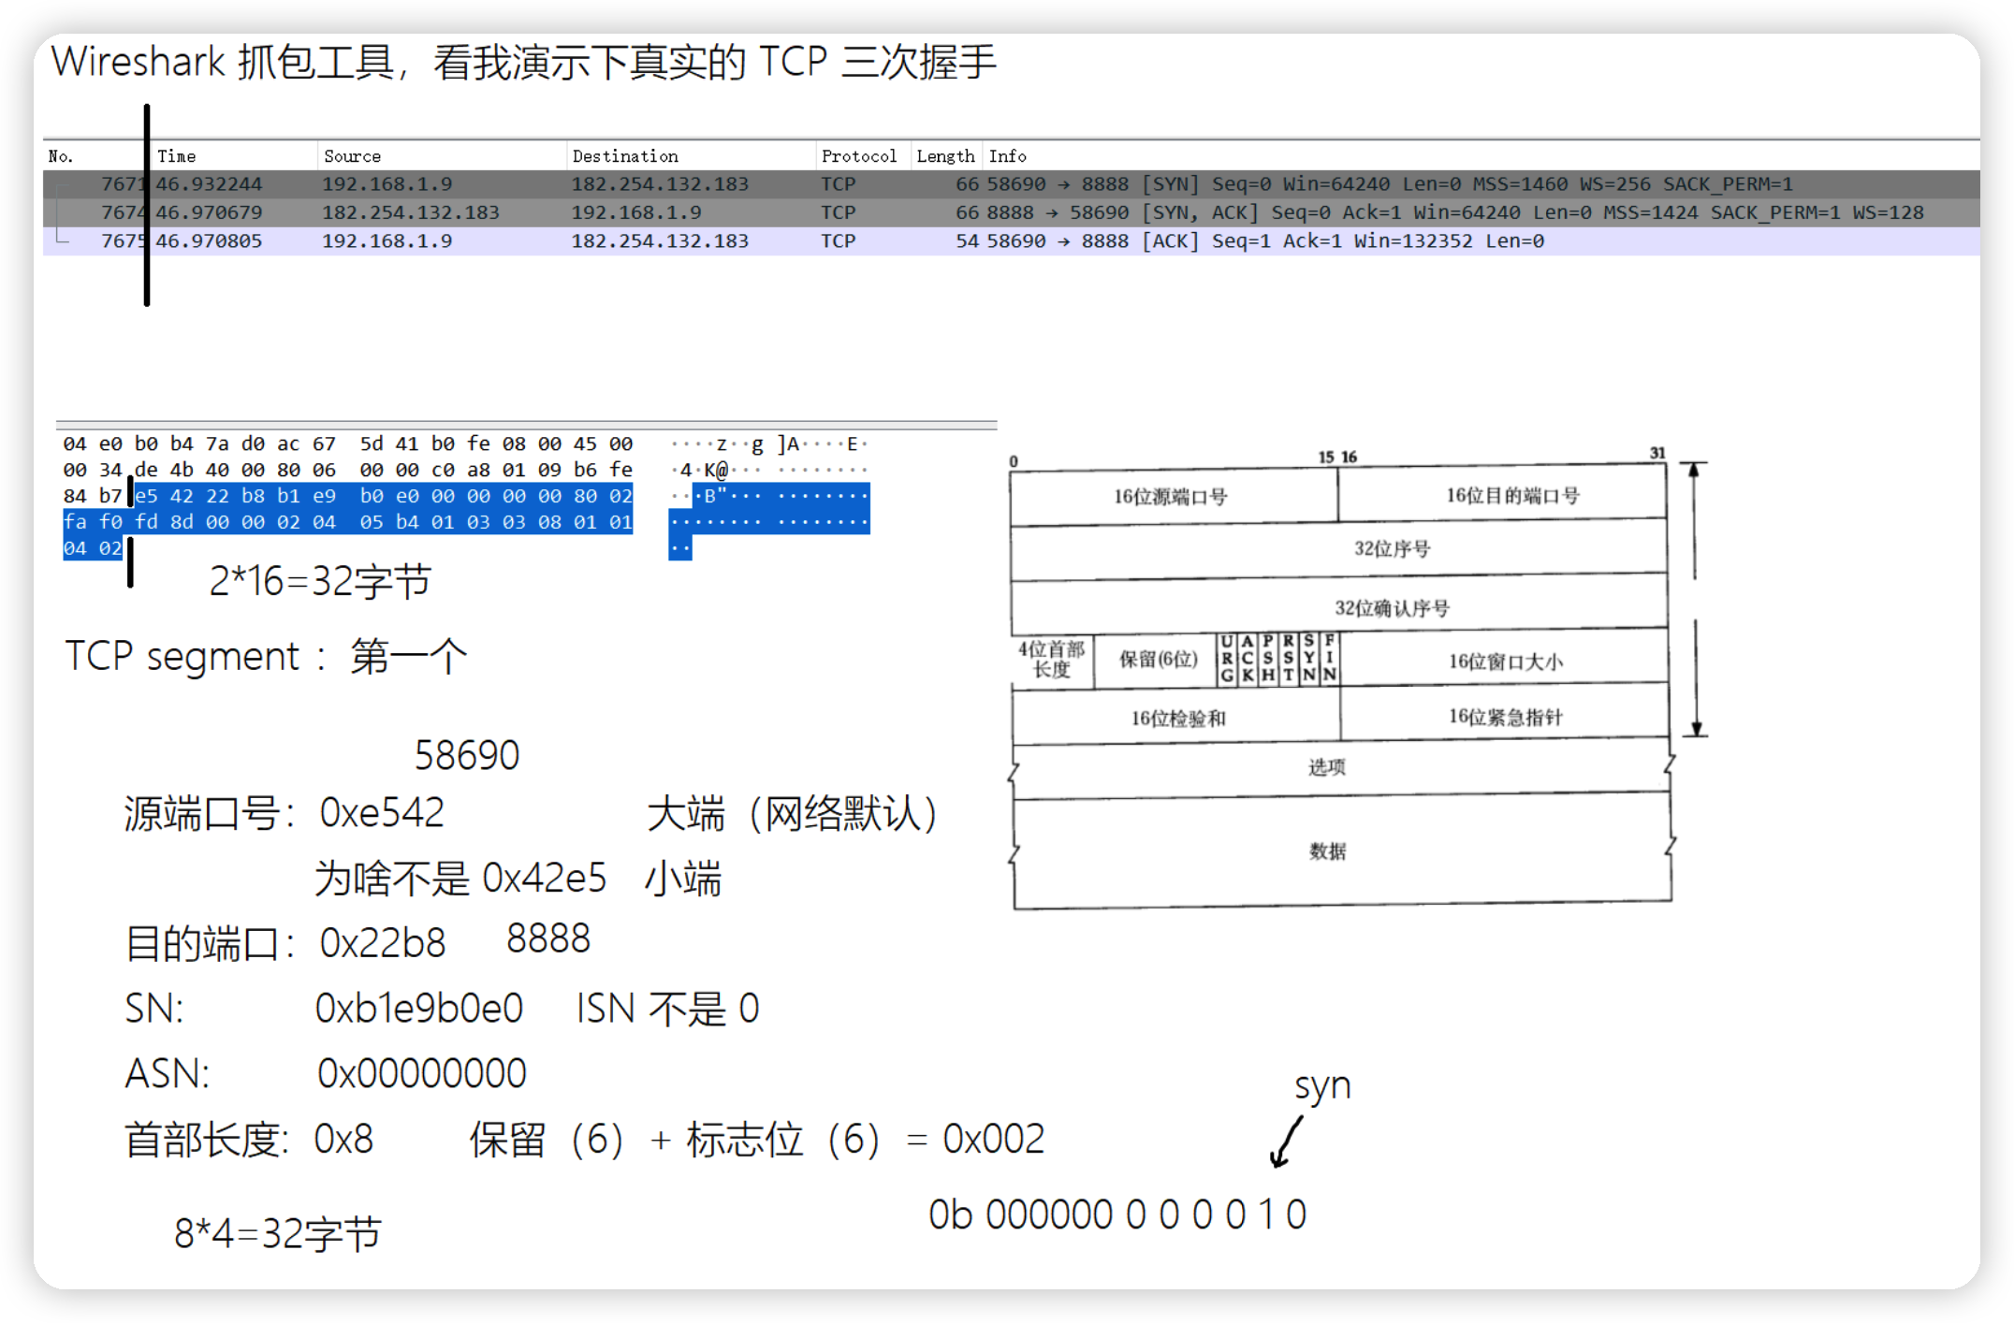This screenshot has width=2014, height=1323.
Task: Click the 16位源端口号 field in diagram
Action: click(1170, 497)
